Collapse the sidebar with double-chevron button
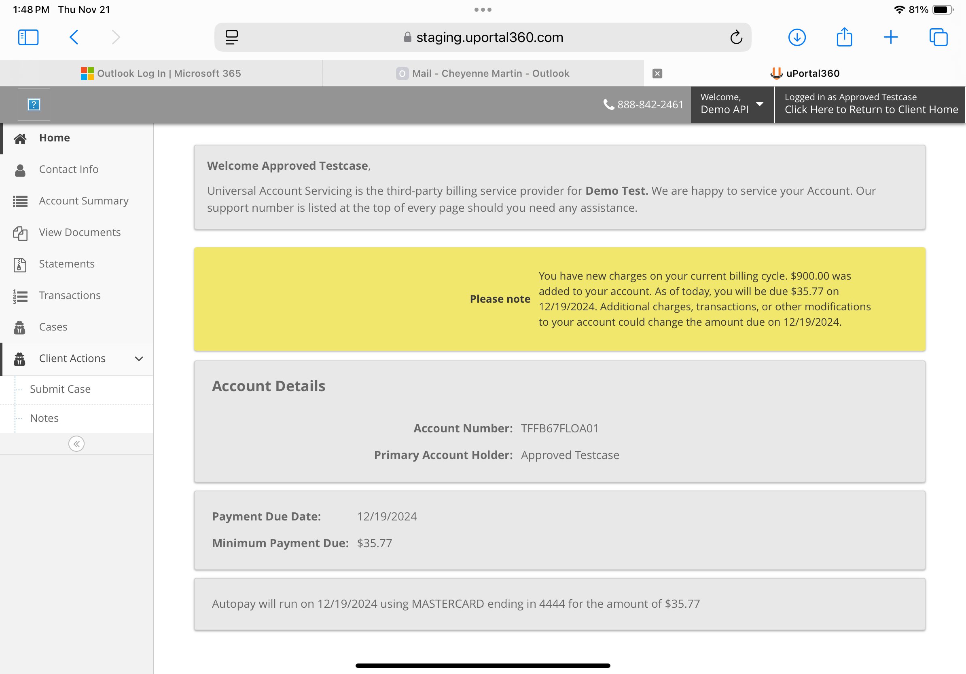Image resolution: width=966 pixels, height=674 pixels. pos(76,444)
